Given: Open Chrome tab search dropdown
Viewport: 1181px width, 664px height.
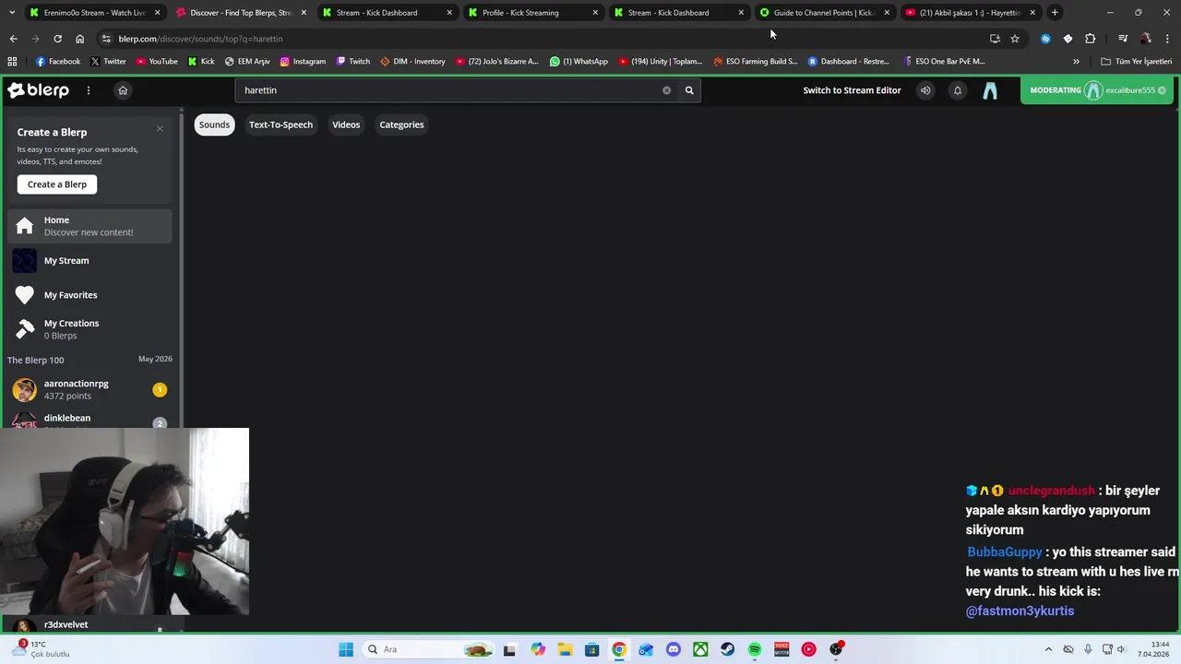Looking at the screenshot, I should click(11, 13).
